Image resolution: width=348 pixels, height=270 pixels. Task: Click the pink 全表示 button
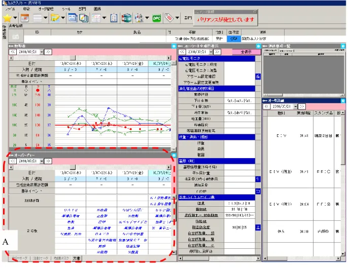pyautogui.click(x=246, y=52)
